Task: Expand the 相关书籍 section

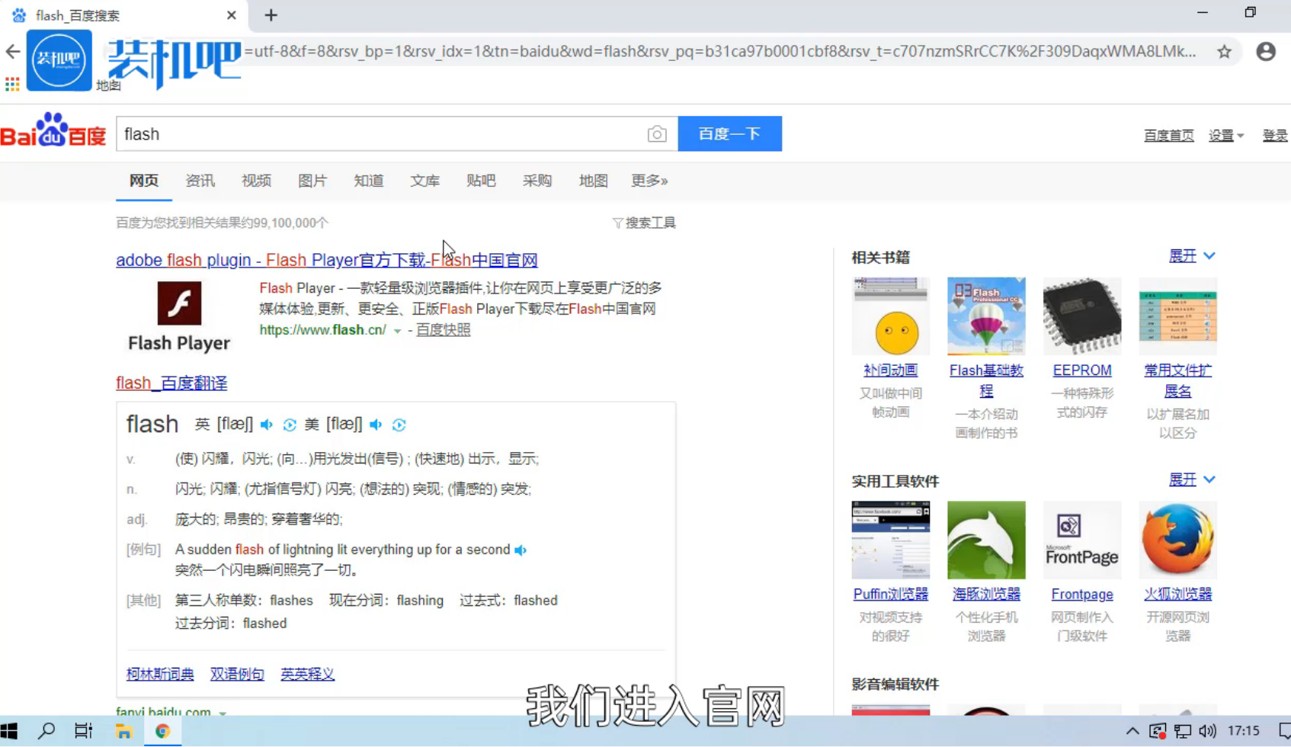Action: (1191, 256)
